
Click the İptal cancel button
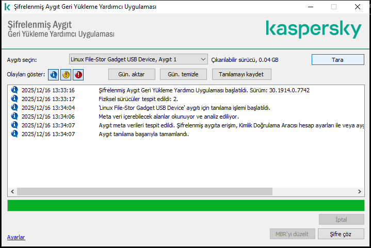pyautogui.click(x=341, y=220)
